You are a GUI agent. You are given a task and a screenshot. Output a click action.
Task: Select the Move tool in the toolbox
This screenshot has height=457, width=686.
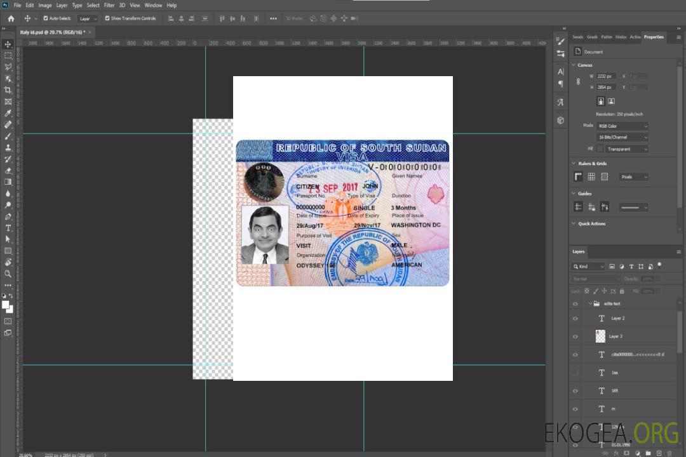8,44
